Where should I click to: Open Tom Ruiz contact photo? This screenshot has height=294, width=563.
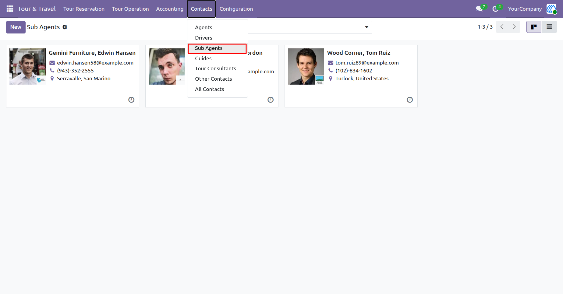tap(306, 66)
